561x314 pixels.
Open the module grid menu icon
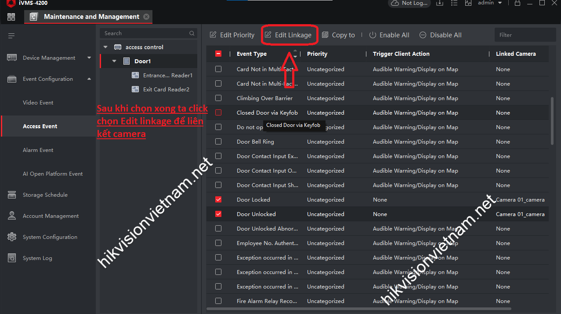(x=11, y=17)
